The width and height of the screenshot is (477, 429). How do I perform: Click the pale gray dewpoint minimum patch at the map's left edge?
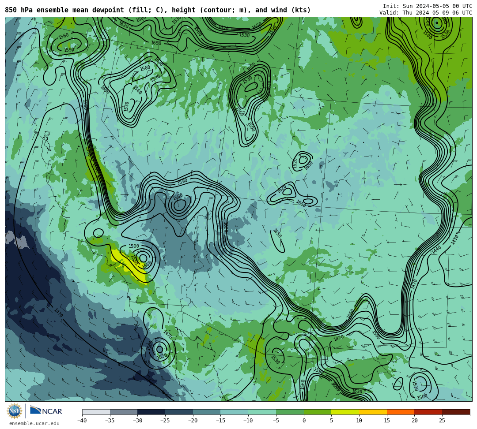coord(17,239)
